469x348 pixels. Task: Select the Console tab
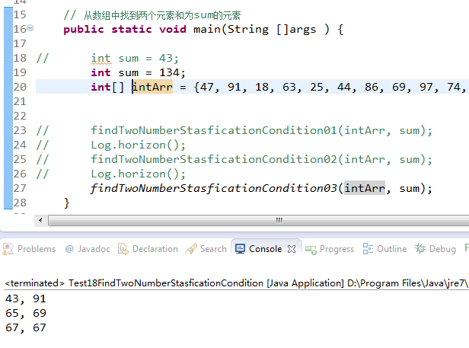click(265, 249)
